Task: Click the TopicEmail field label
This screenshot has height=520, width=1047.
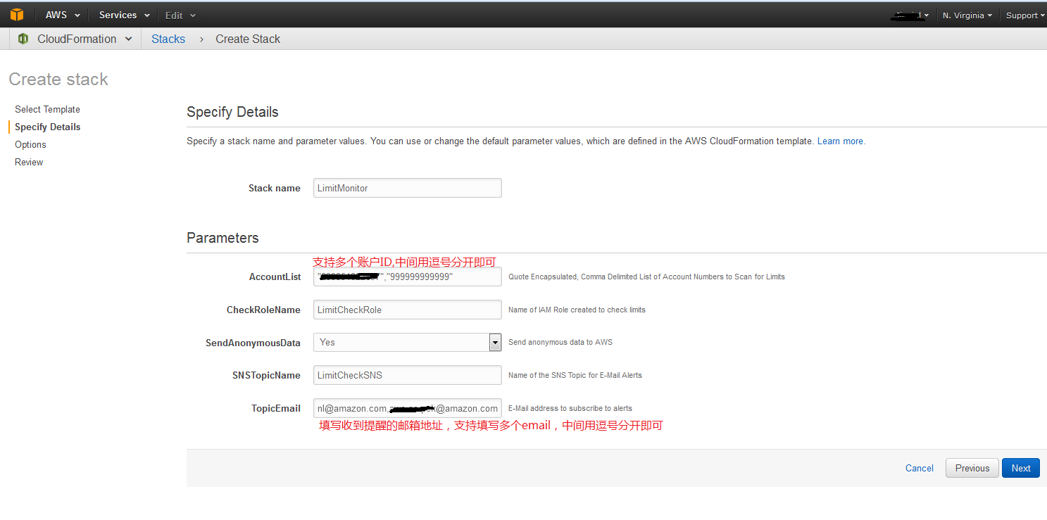Action: [276, 408]
